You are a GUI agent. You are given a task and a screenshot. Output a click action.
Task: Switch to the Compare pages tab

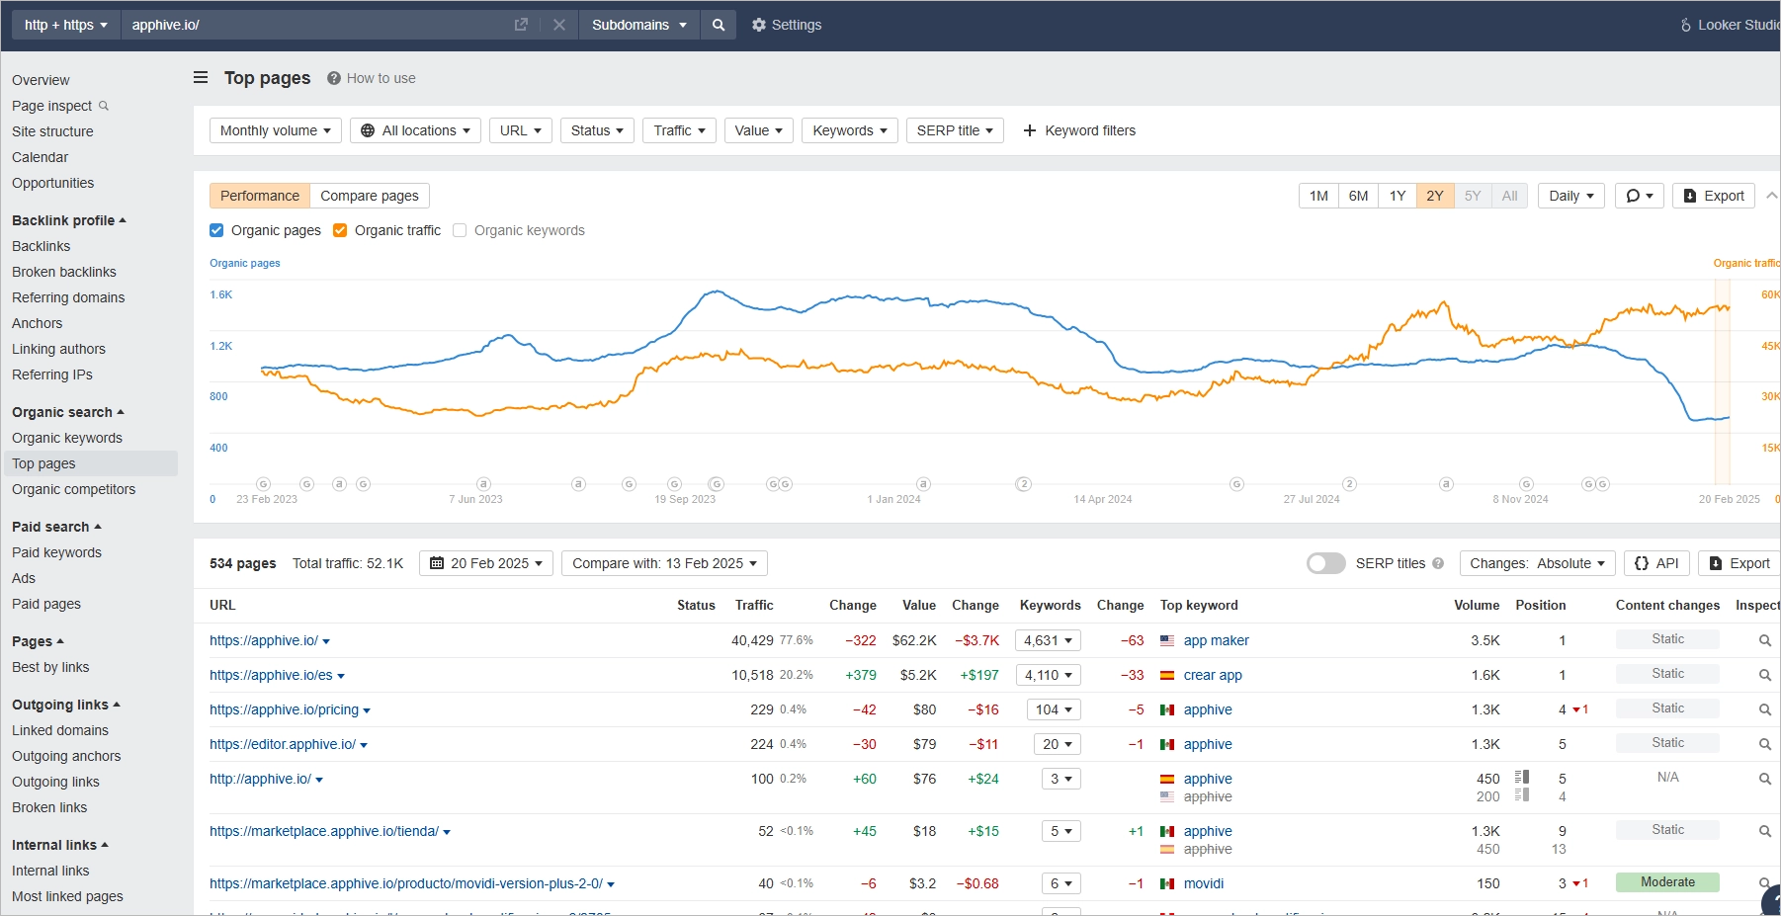pos(370,195)
